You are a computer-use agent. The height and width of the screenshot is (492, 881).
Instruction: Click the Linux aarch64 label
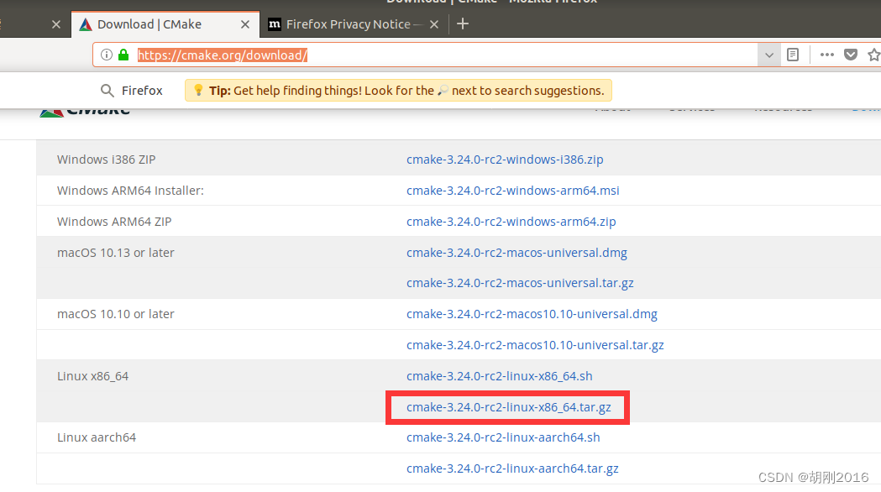click(x=97, y=437)
